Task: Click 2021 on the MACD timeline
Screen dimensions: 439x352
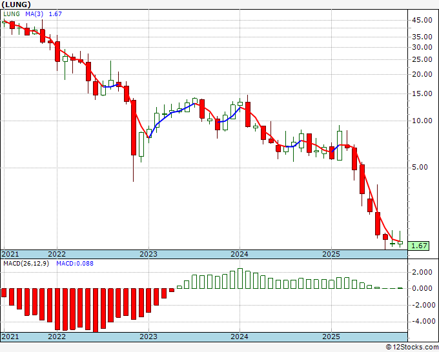Action: click(10, 337)
